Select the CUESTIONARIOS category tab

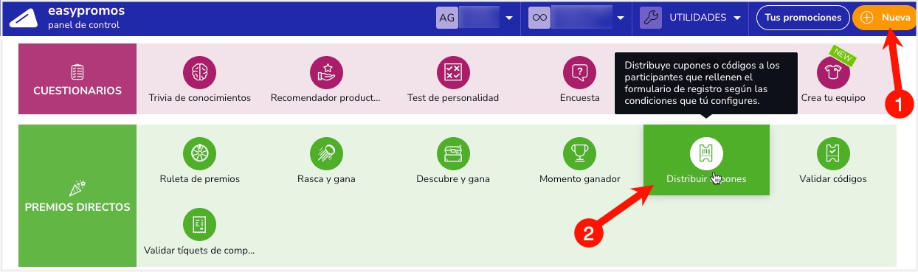(x=77, y=79)
